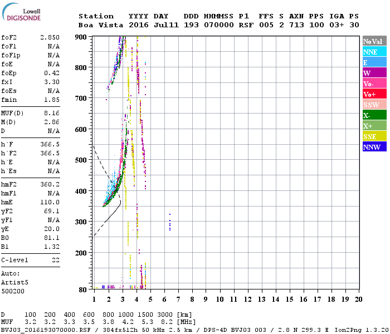Click the Lowell Digisonde logo
The width and height of the screenshot is (390, 334).
[x=21, y=12]
